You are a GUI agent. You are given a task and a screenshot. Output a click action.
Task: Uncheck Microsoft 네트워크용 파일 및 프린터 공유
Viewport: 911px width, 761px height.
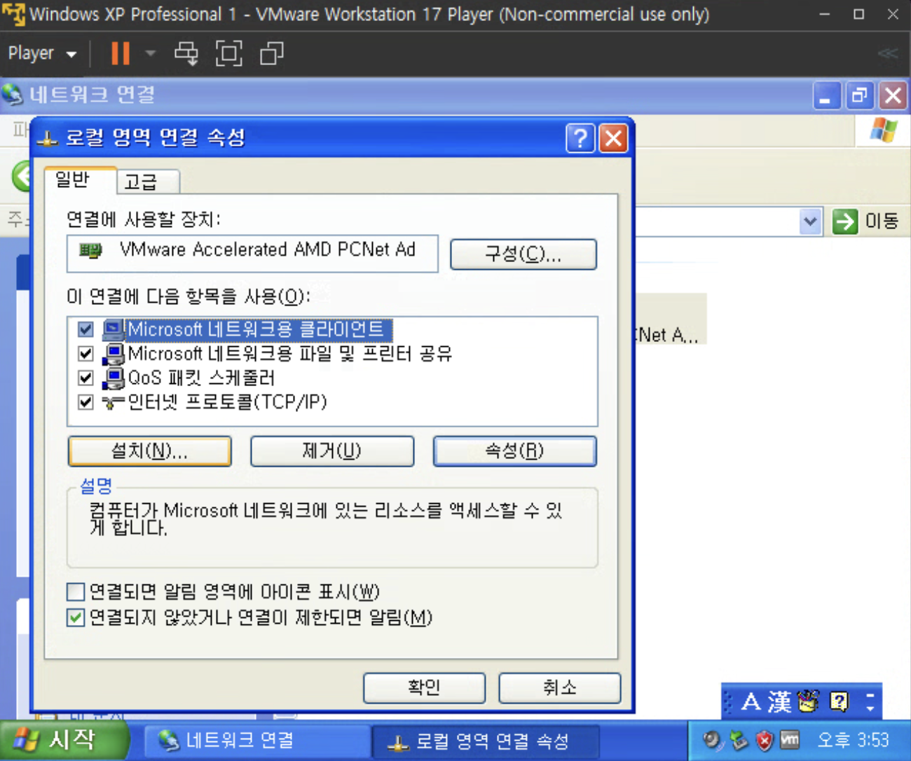point(85,354)
